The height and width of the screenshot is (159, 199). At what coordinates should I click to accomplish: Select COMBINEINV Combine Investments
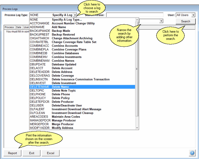pyautogui.click(x=82, y=57)
